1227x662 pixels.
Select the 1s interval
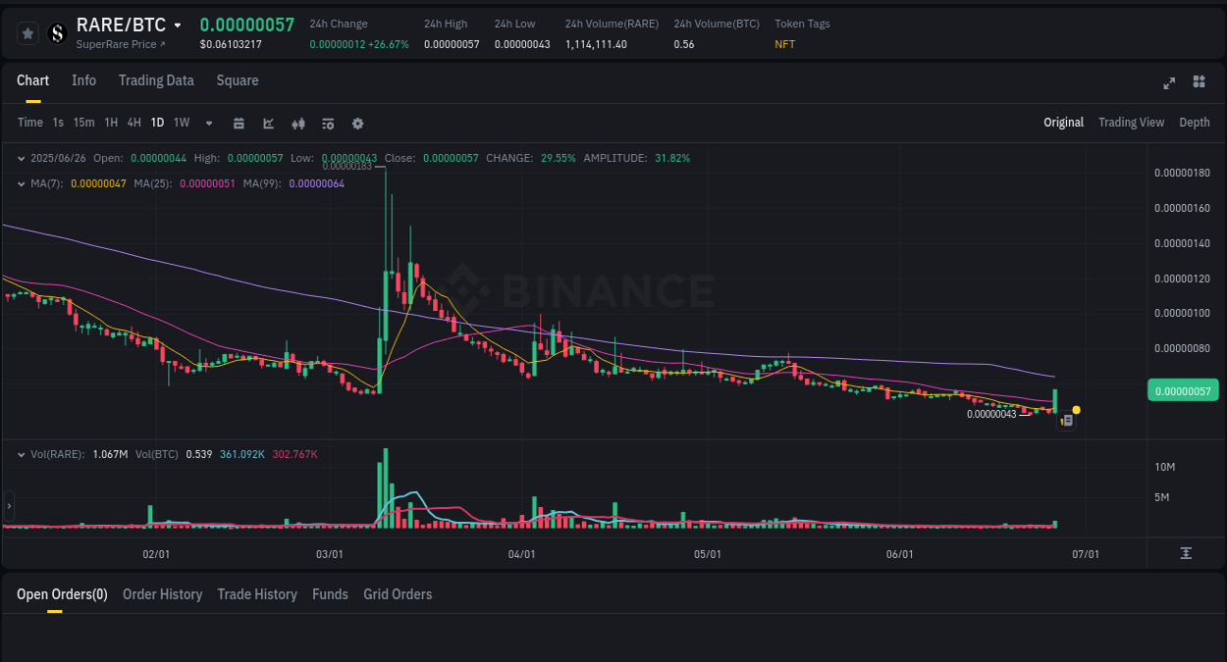point(57,123)
